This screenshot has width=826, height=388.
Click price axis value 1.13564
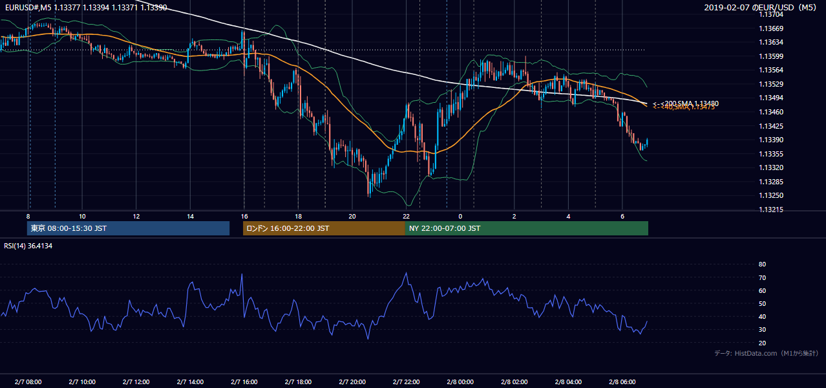pos(771,70)
